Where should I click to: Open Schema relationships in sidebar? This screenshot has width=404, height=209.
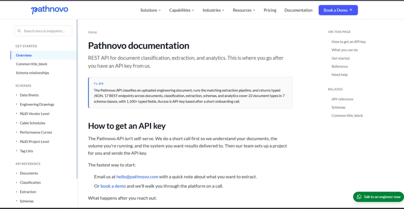(x=32, y=73)
